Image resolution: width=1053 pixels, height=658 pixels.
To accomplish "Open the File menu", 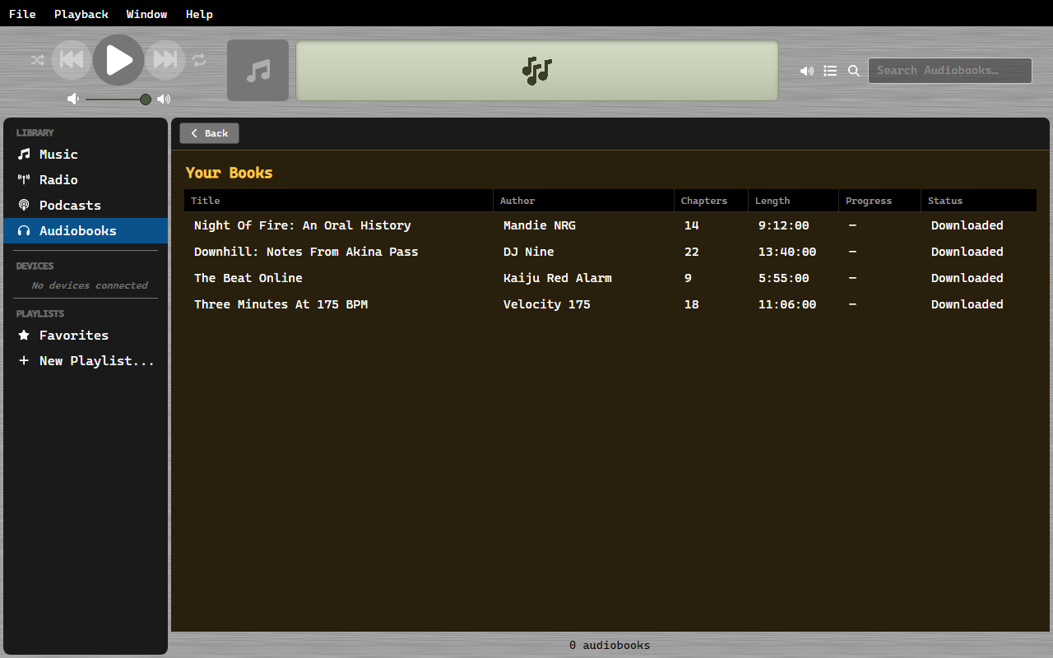I will pos(22,14).
